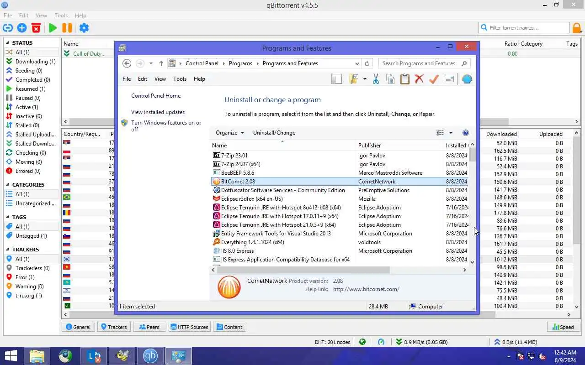
Task: Click the Filter torrent names field
Action: [525, 28]
